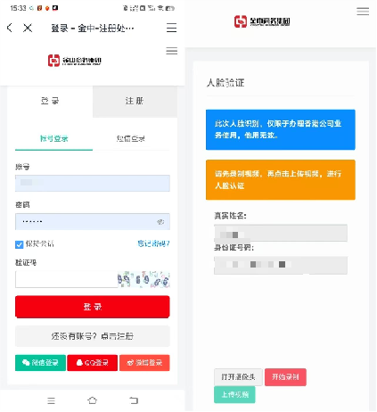Toggle the keep session checkbox
This screenshot has width=377, height=412.
pos(20,244)
